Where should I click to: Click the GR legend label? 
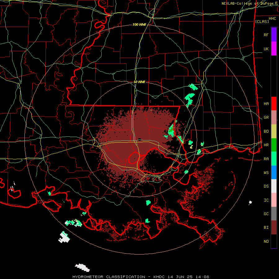coord(266,117)
